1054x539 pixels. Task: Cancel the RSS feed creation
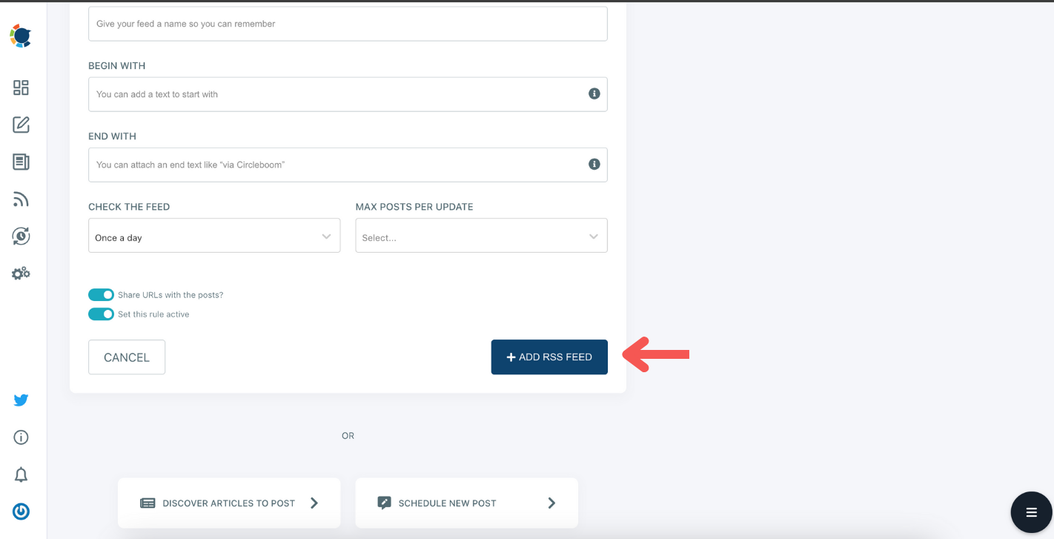(x=126, y=357)
